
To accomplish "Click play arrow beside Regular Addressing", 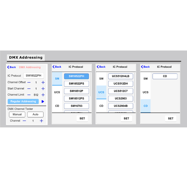I will [x=43, y=101].
